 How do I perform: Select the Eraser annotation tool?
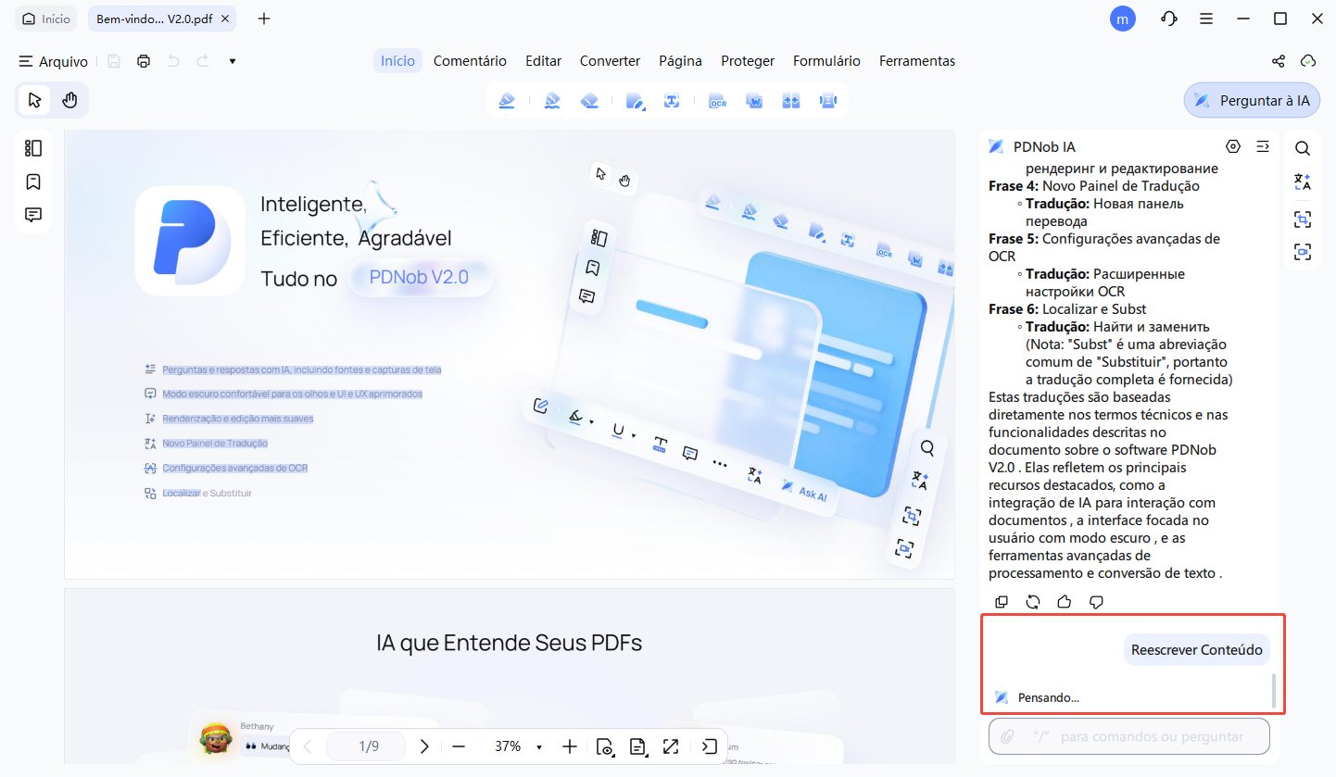point(590,100)
